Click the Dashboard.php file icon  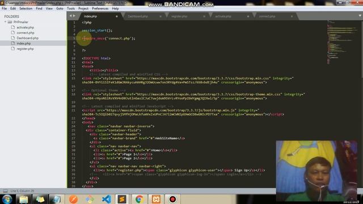point(13,38)
